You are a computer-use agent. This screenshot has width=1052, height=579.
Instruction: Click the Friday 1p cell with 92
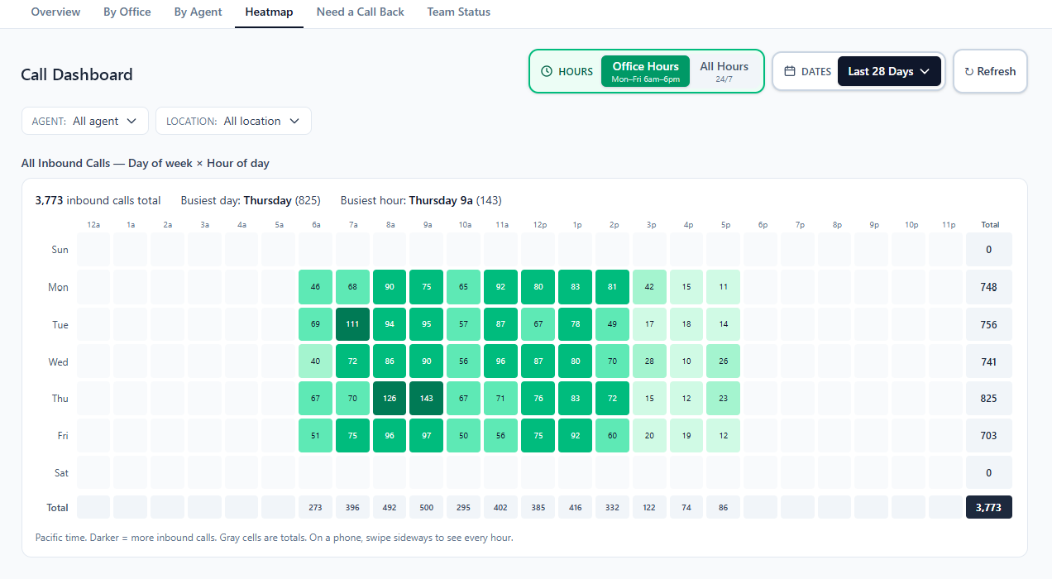click(x=575, y=436)
